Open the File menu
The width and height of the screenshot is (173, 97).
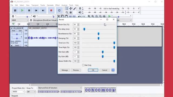[x=12, y=5]
